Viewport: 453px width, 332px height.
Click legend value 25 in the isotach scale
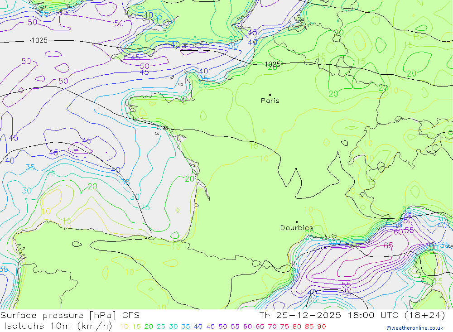161,327
